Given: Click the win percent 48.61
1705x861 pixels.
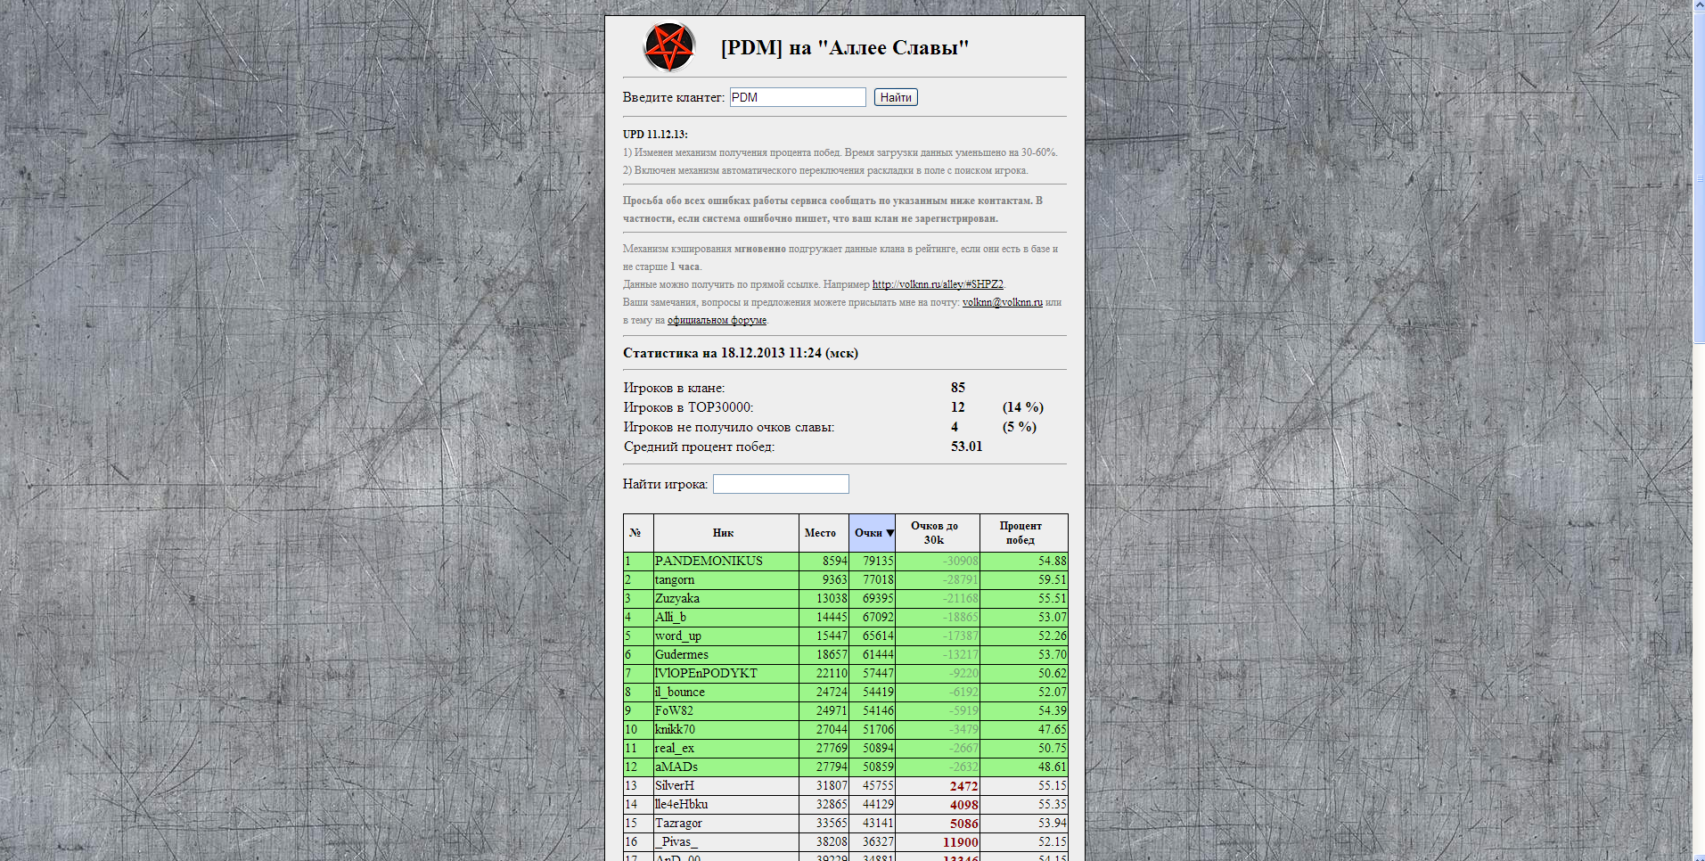Looking at the screenshot, I should click(1053, 767).
